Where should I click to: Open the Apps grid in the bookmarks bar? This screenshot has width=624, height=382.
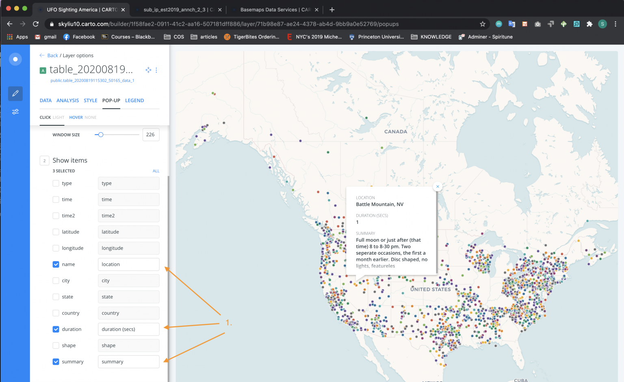9,37
